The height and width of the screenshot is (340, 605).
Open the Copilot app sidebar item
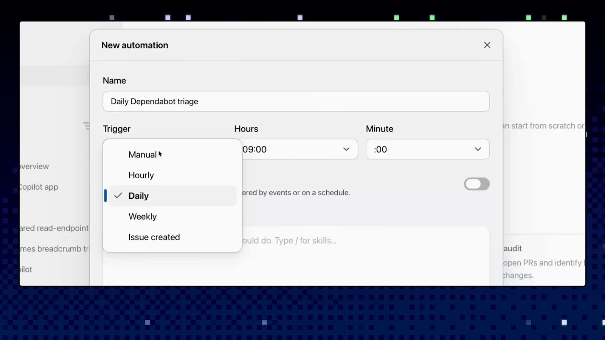click(39, 187)
